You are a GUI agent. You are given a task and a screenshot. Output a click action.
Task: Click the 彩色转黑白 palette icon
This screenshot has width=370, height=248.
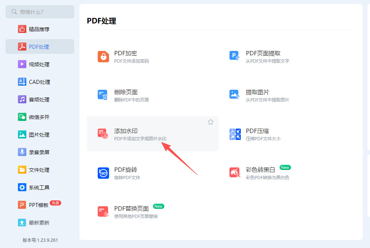[235, 173]
